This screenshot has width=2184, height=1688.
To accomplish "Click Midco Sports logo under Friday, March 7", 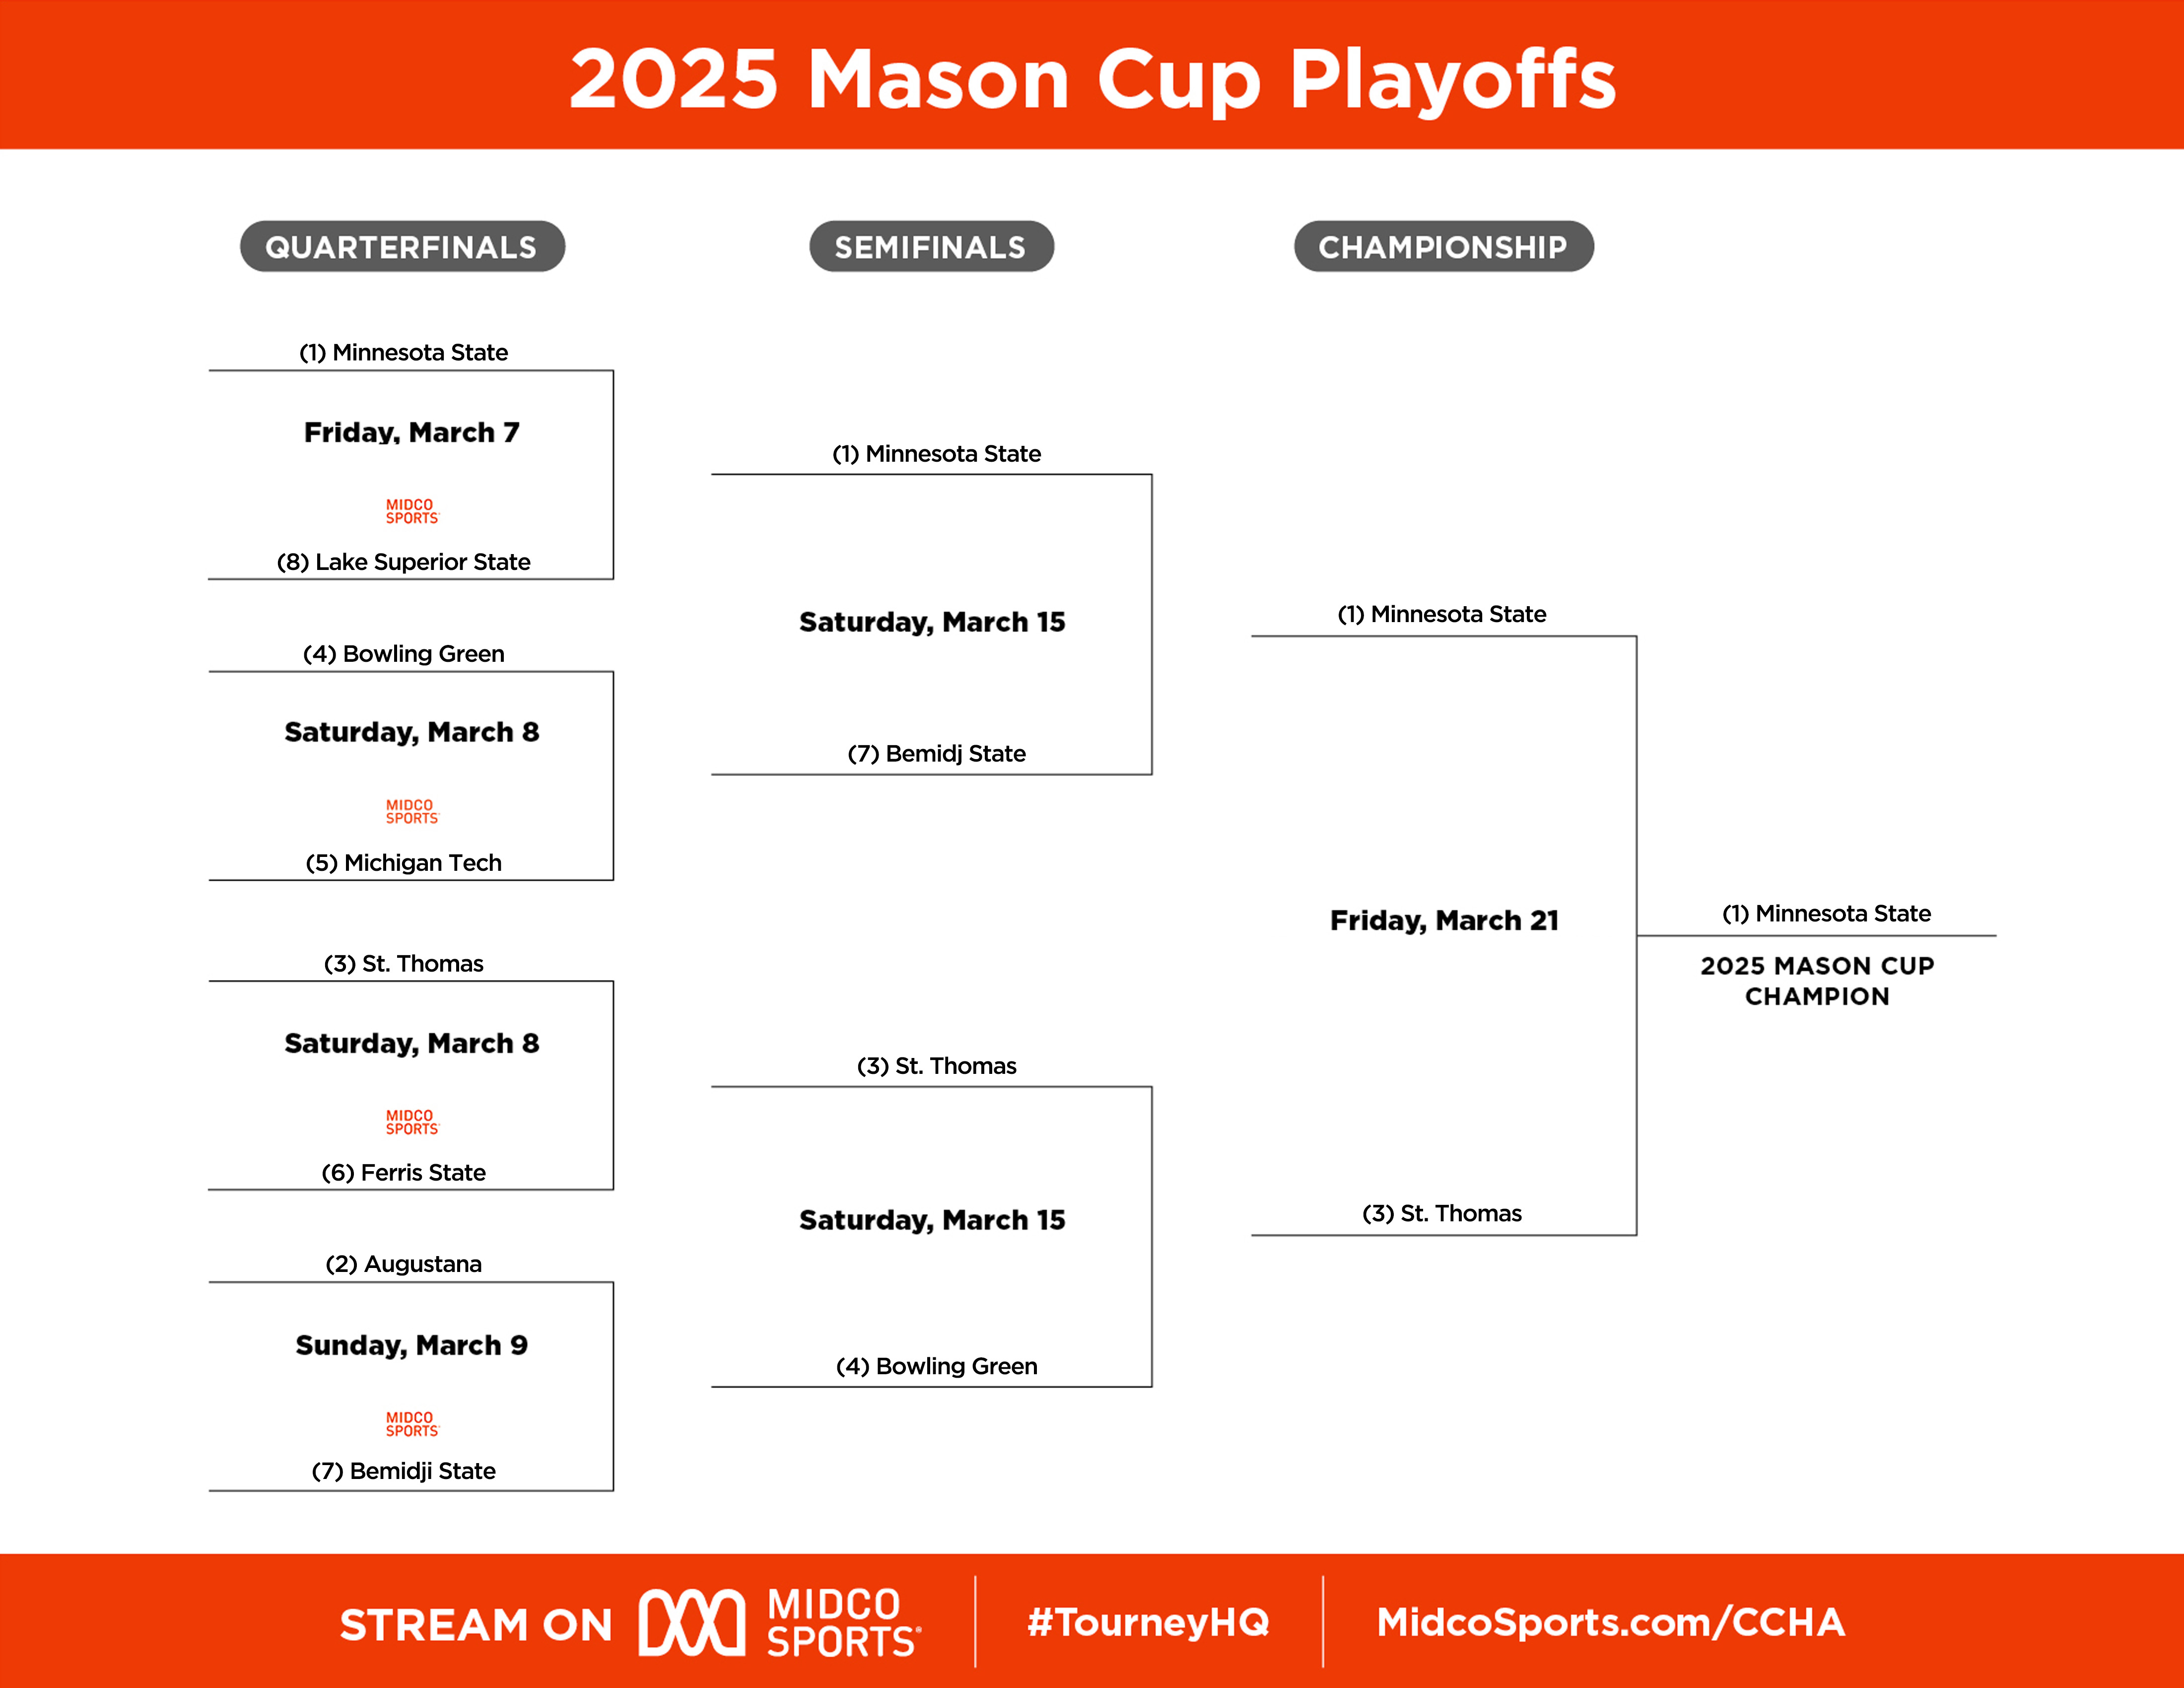I will (x=412, y=511).
